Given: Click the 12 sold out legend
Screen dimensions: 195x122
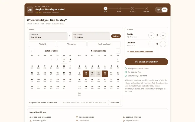Looking at the screenshot, I should click(75, 102).
